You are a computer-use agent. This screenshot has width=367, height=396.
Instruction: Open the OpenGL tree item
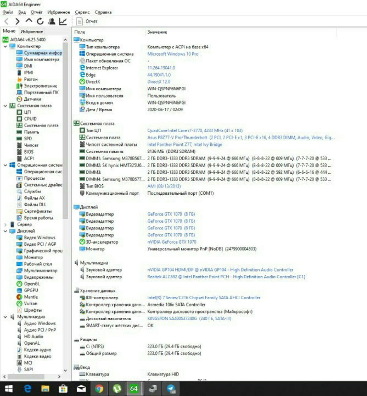28,284
